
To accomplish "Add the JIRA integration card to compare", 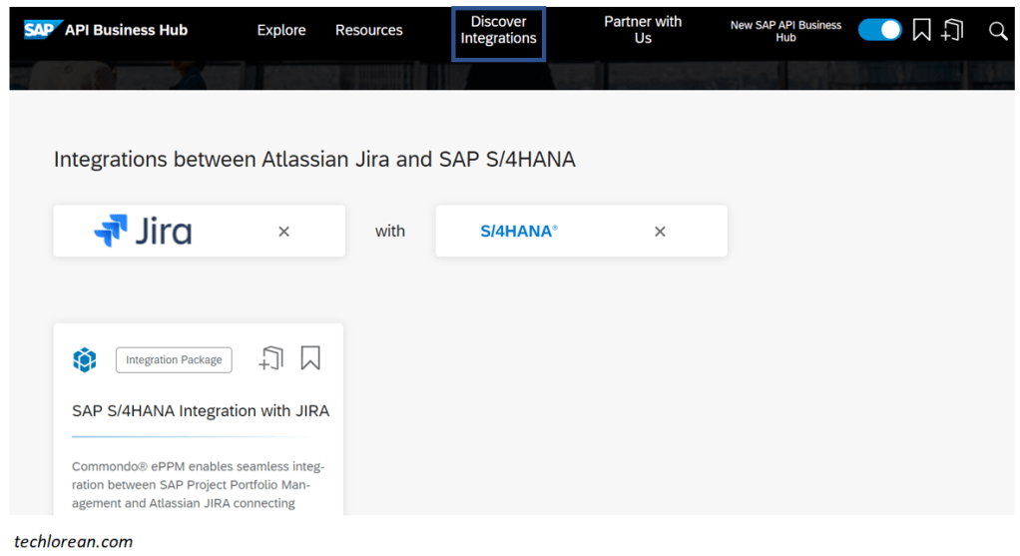I will (271, 358).
